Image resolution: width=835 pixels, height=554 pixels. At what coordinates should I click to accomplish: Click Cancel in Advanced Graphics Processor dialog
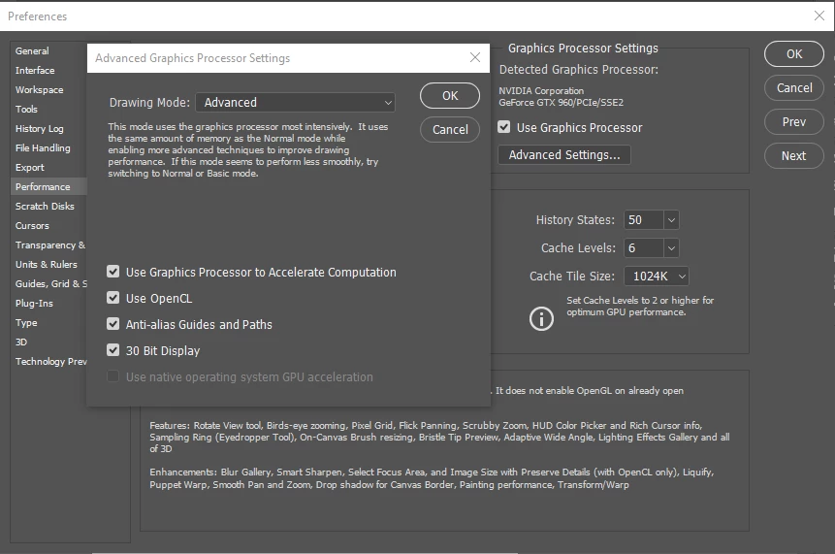(450, 129)
